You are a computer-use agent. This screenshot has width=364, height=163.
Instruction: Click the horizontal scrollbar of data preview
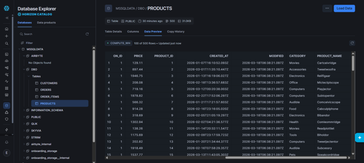pyautogui.click(x=286, y=158)
